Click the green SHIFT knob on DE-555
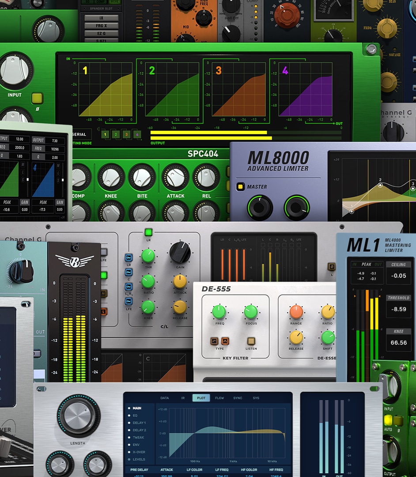Screen dimensions: 416x477 (328, 337)
